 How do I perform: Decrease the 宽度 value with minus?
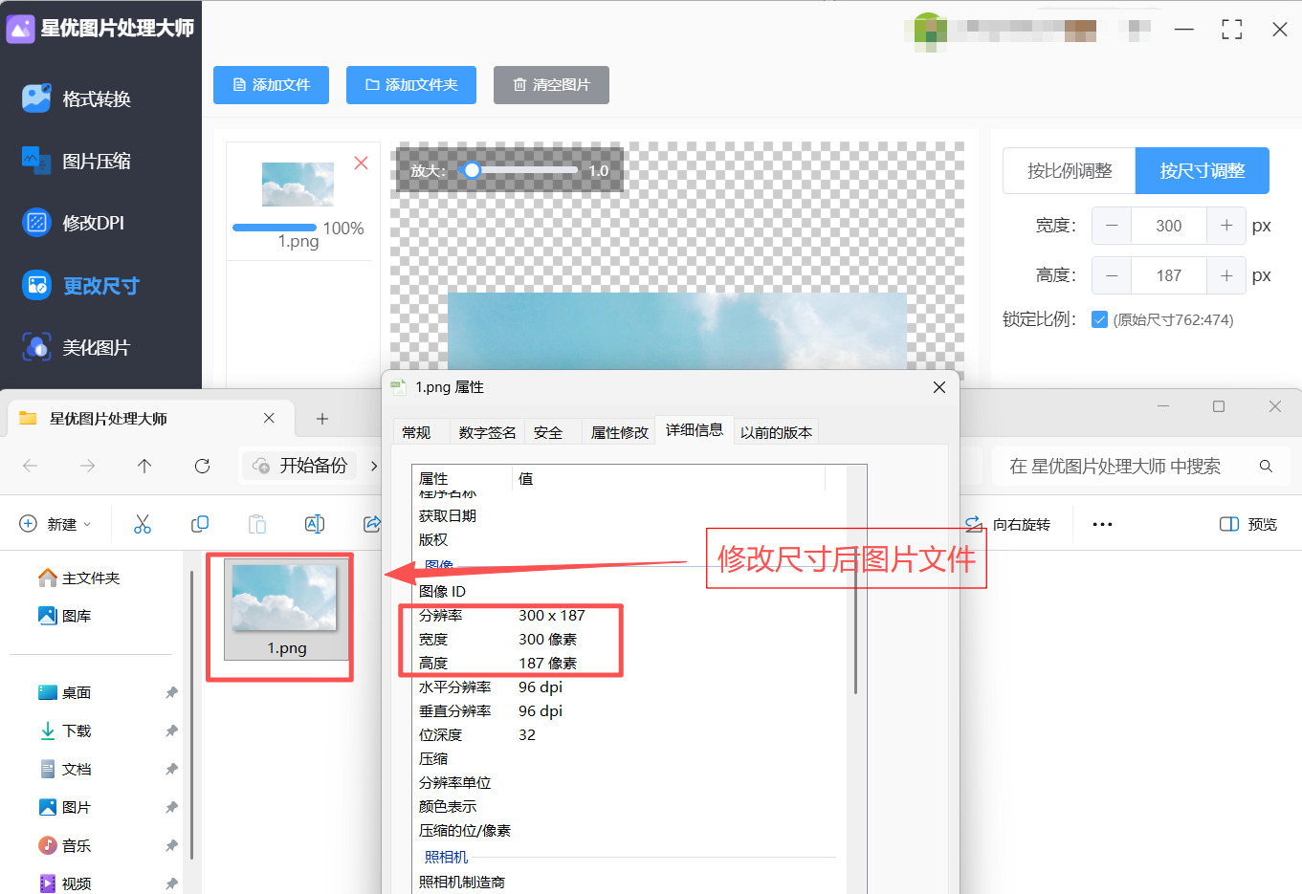point(1112,226)
